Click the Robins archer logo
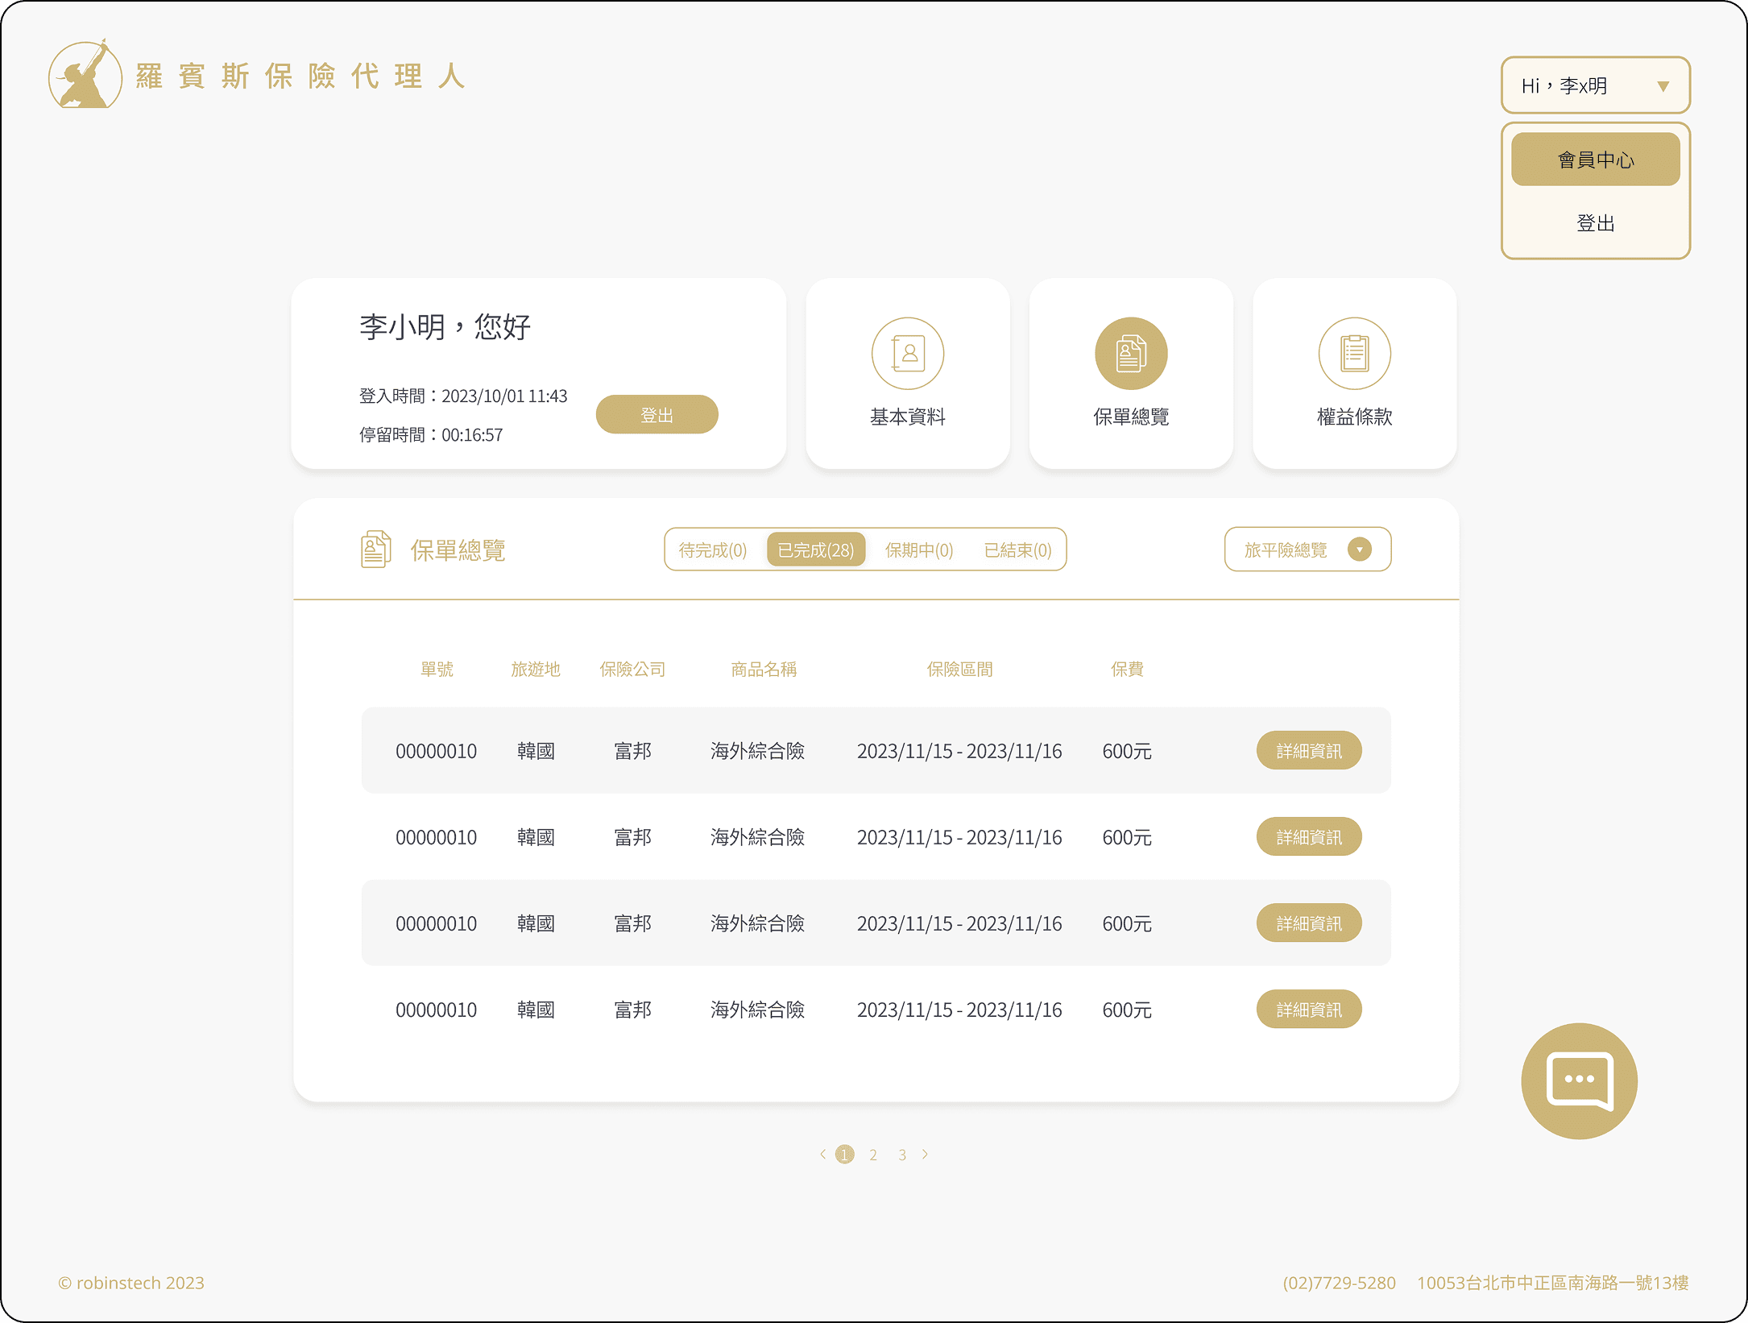The height and width of the screenshot is (1323, 1748). (85, 77)
